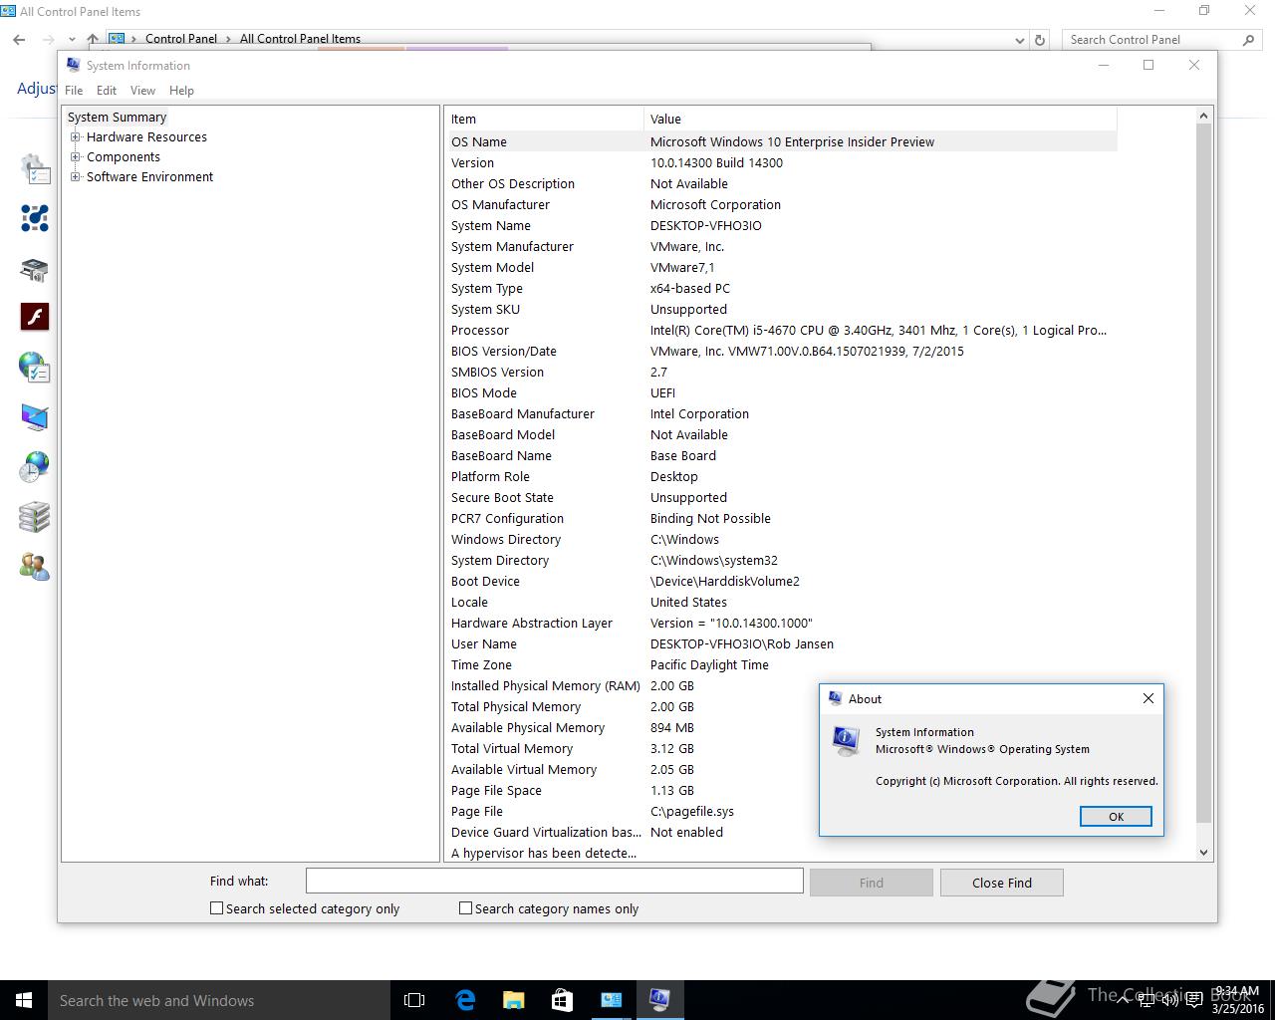The height and width of the screenshot is (1020, 1275).
Task: Click in the Find what text field
Action: pos(554,881)
